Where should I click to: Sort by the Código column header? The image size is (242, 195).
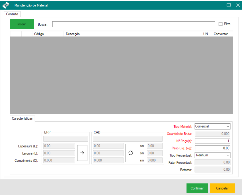48,34
